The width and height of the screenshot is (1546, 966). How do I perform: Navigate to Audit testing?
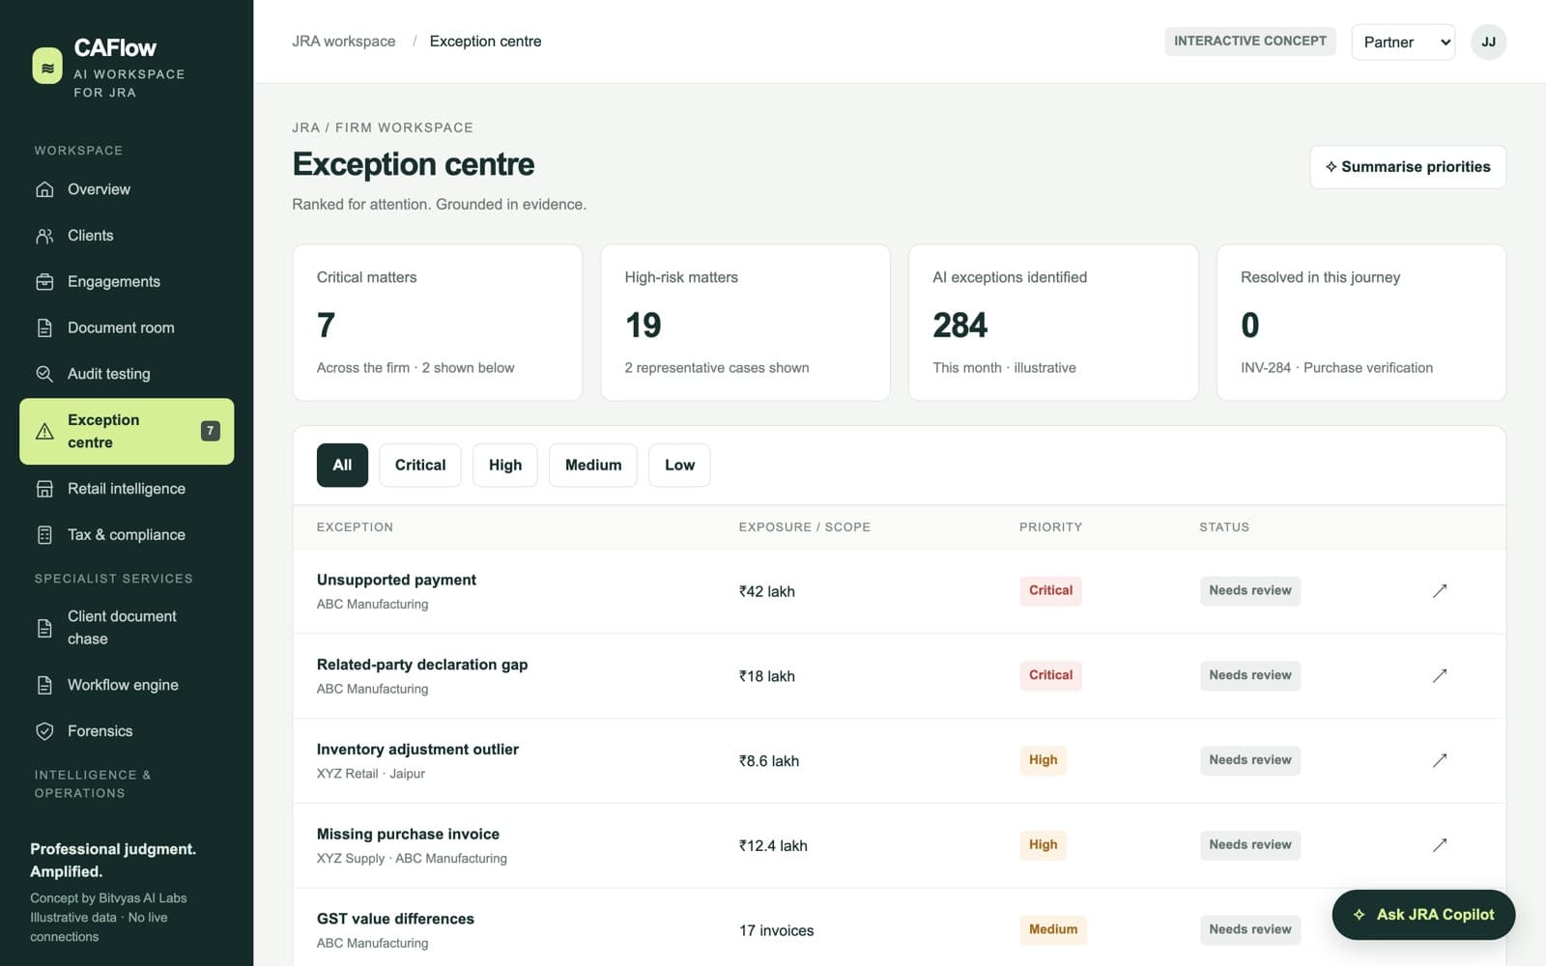(x=127, y=374)
